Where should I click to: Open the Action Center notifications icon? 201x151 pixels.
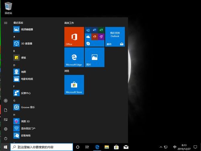coord(195,147)
